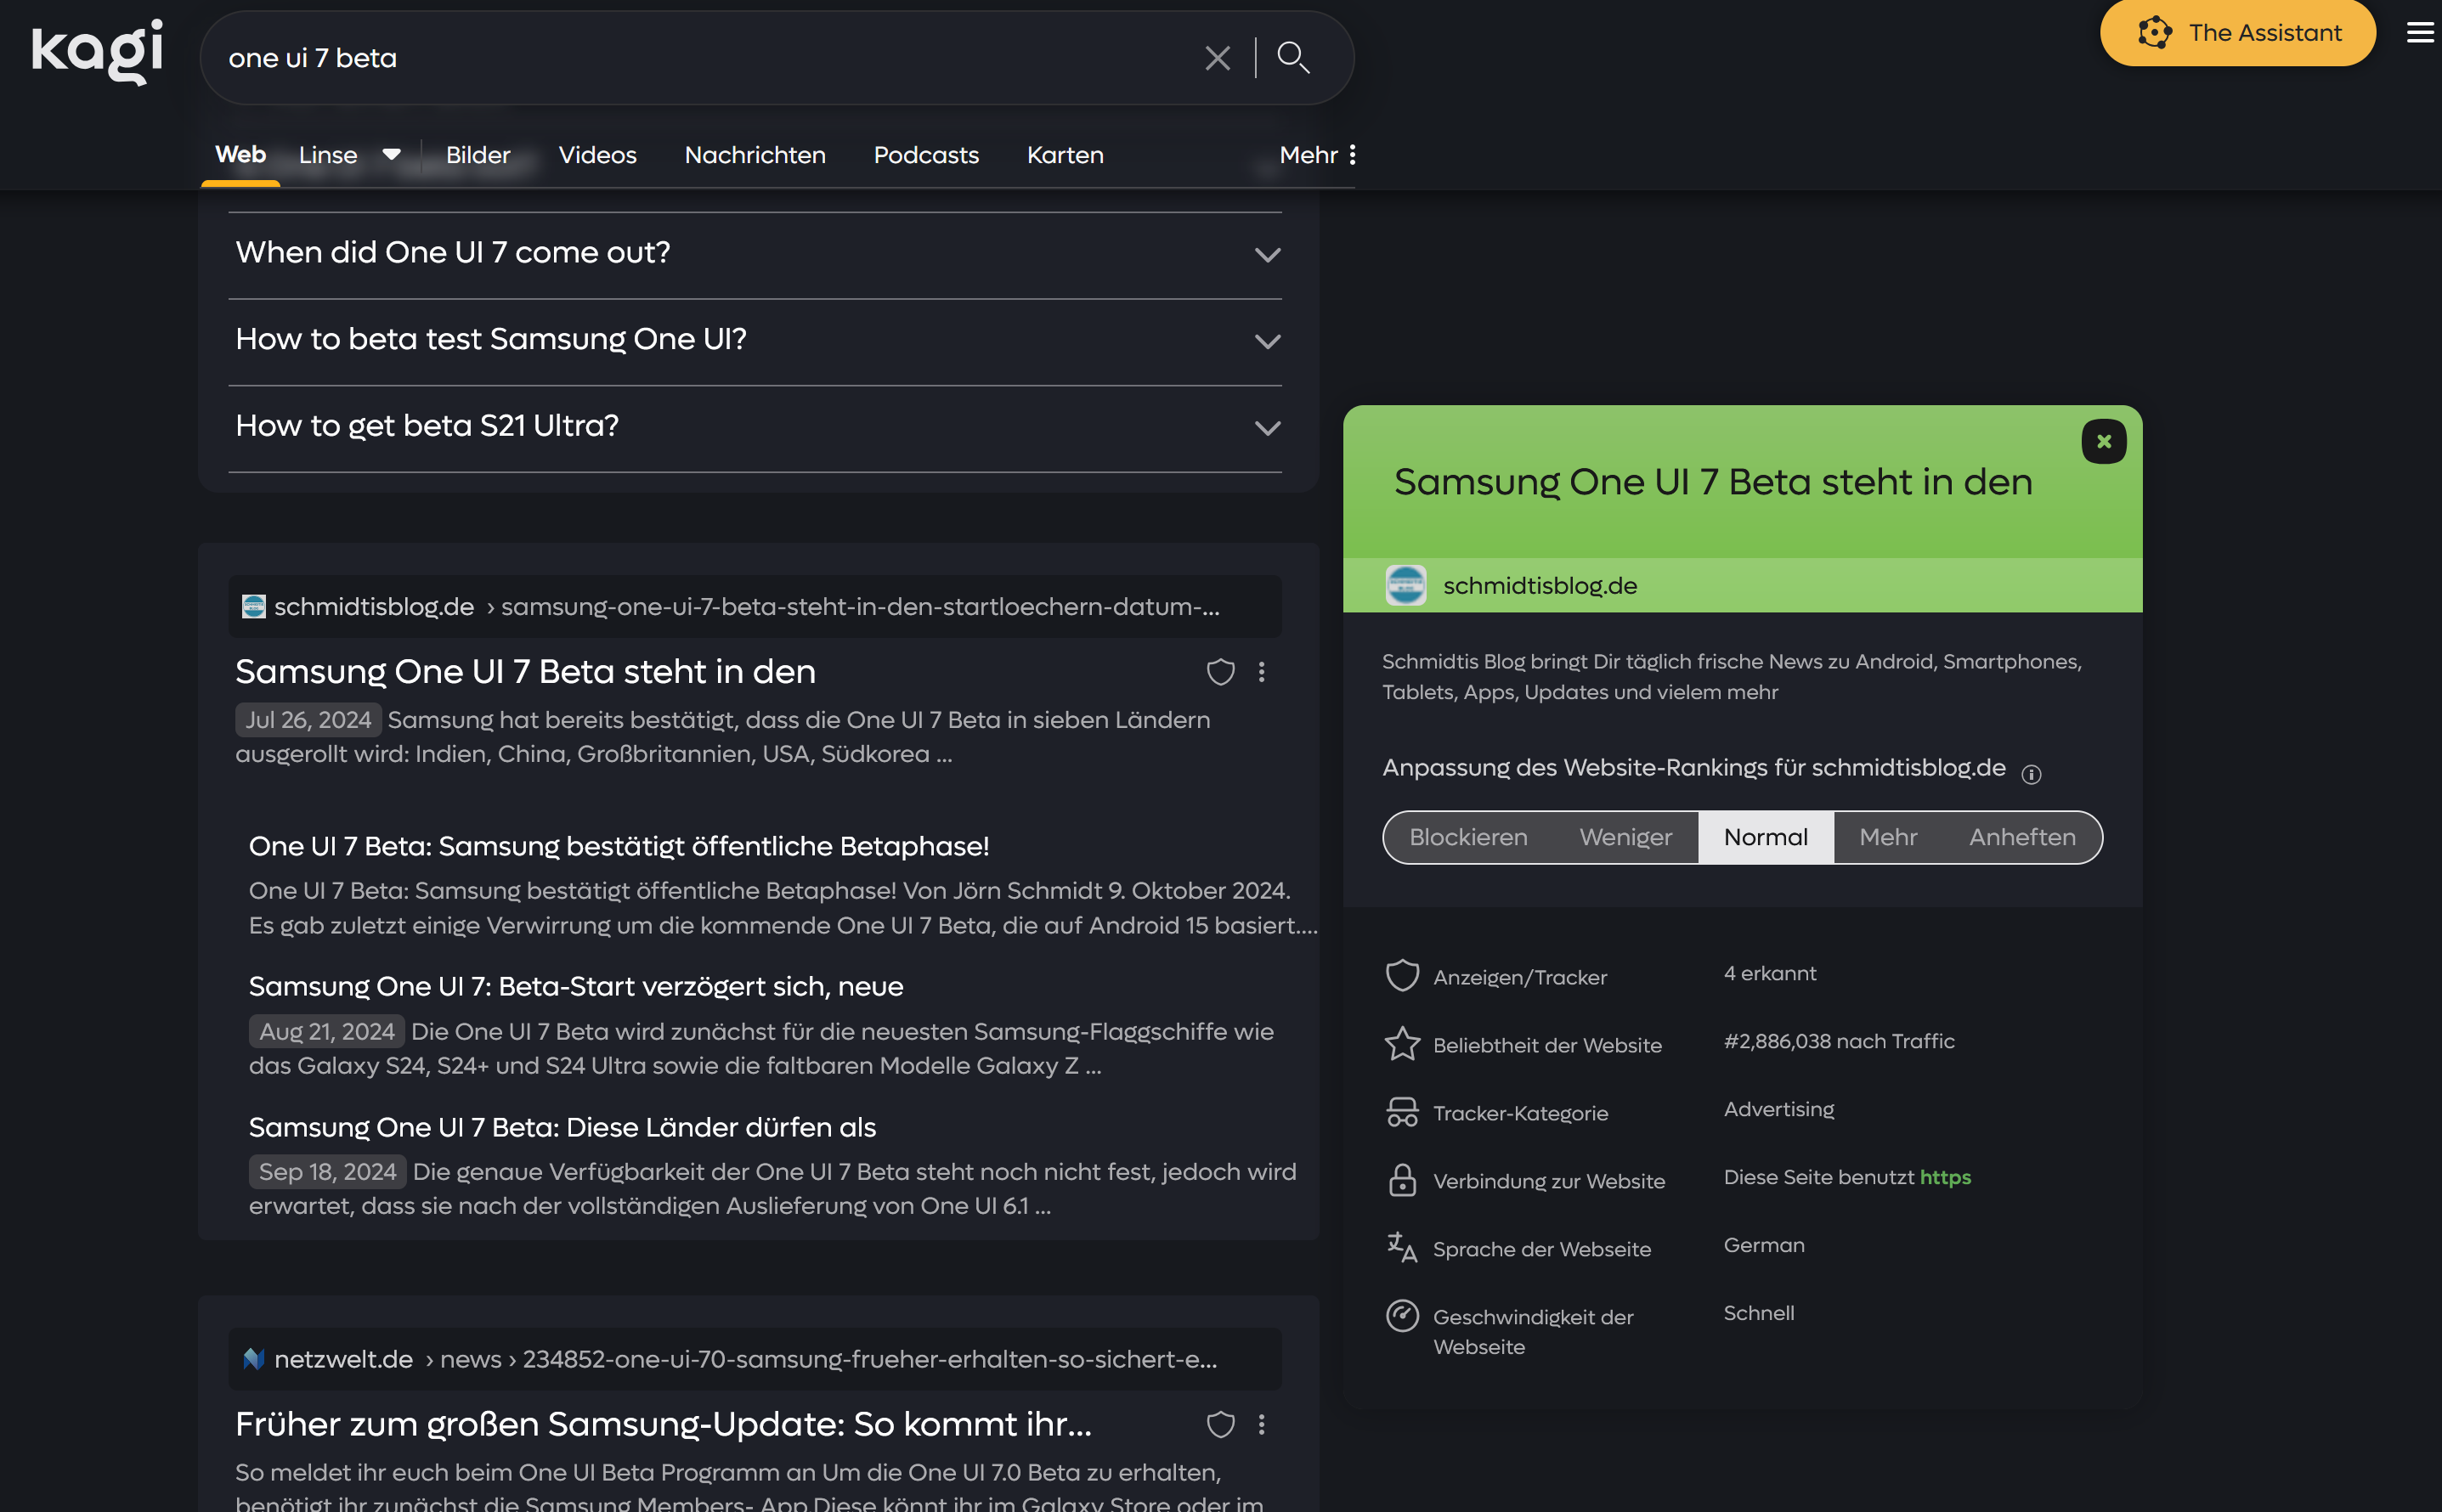Click the Assistant icon in the yellow button
2442x1512 pixels.
2154,33
